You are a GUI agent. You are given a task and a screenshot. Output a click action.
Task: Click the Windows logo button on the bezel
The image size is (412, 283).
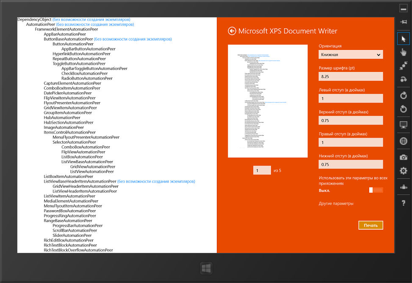[206, 268]
